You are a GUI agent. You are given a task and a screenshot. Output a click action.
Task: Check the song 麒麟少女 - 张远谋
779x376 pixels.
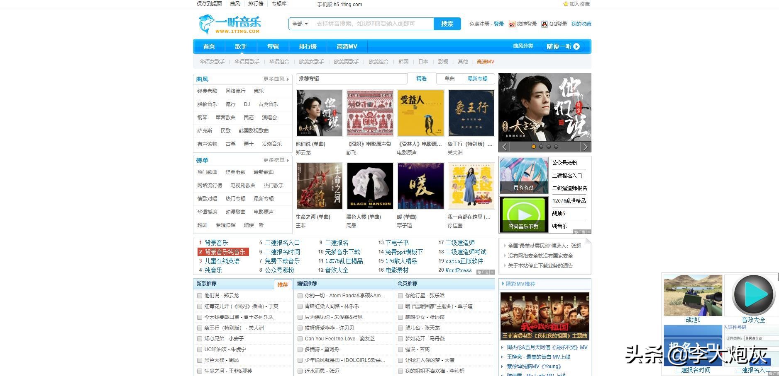pyautogui.click(x=400, y=317)
